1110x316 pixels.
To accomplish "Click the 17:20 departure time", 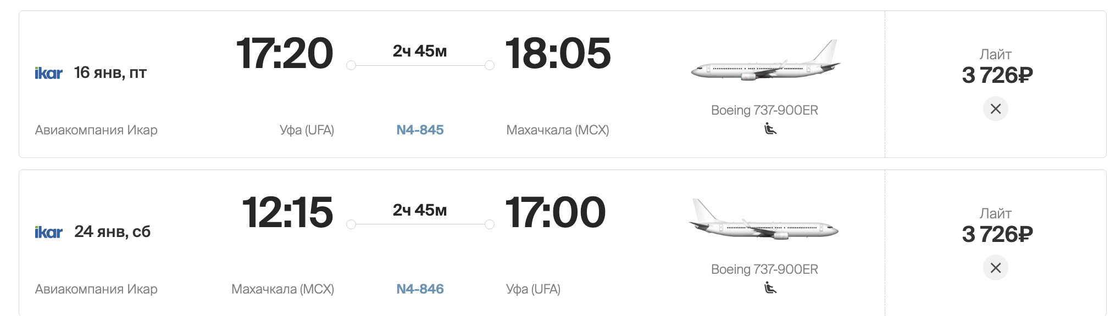I will [x=285, y=53].
